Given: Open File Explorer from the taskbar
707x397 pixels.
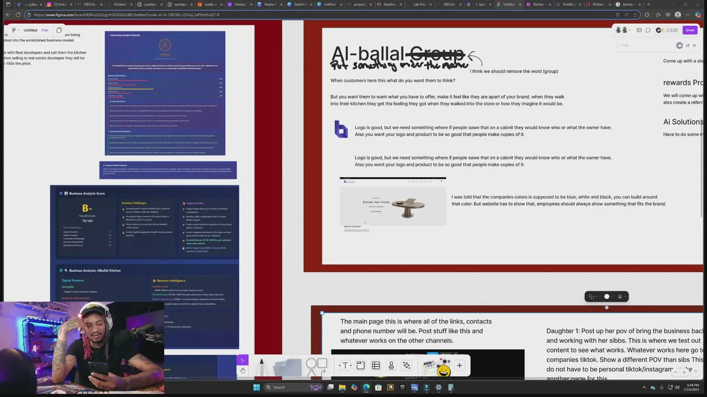Looking at the screenshot, I should (342, 387).
